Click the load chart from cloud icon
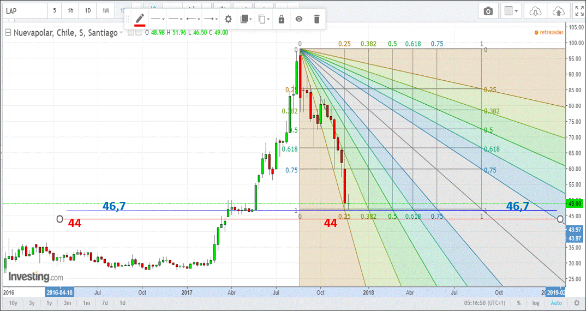Image resolution: width=586 pixels, height=311 pixels. coord(536,11)
